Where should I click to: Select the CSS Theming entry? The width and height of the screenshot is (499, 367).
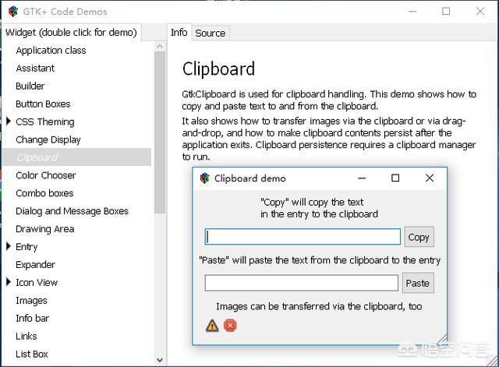[x=45, y=122]
